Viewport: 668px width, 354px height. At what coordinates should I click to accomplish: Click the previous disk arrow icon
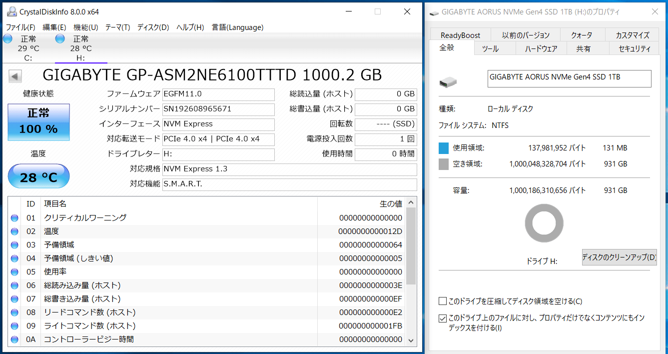tap(15, 76)
